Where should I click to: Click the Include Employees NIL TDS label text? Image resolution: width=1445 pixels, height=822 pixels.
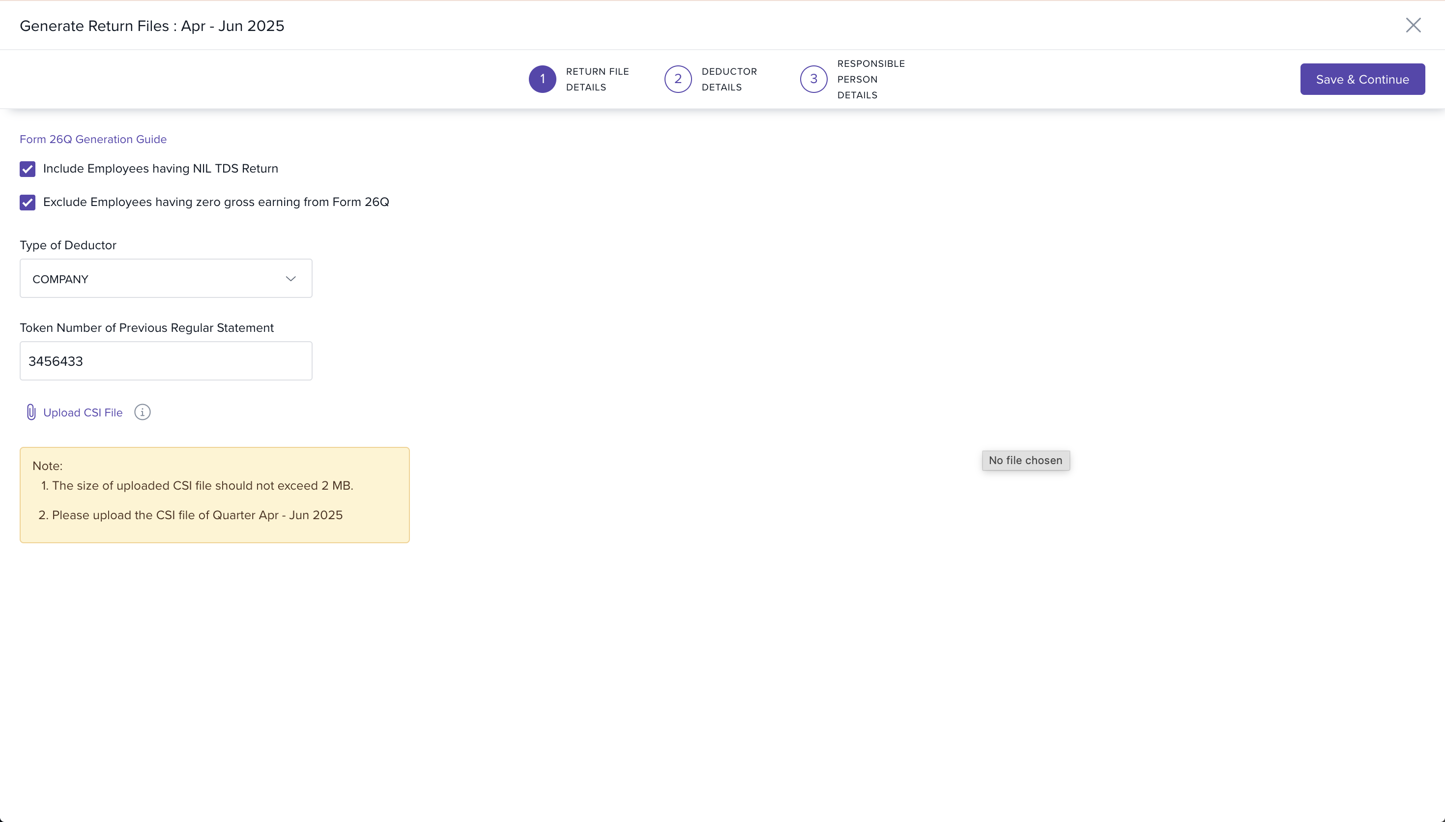tap(160, 169)
